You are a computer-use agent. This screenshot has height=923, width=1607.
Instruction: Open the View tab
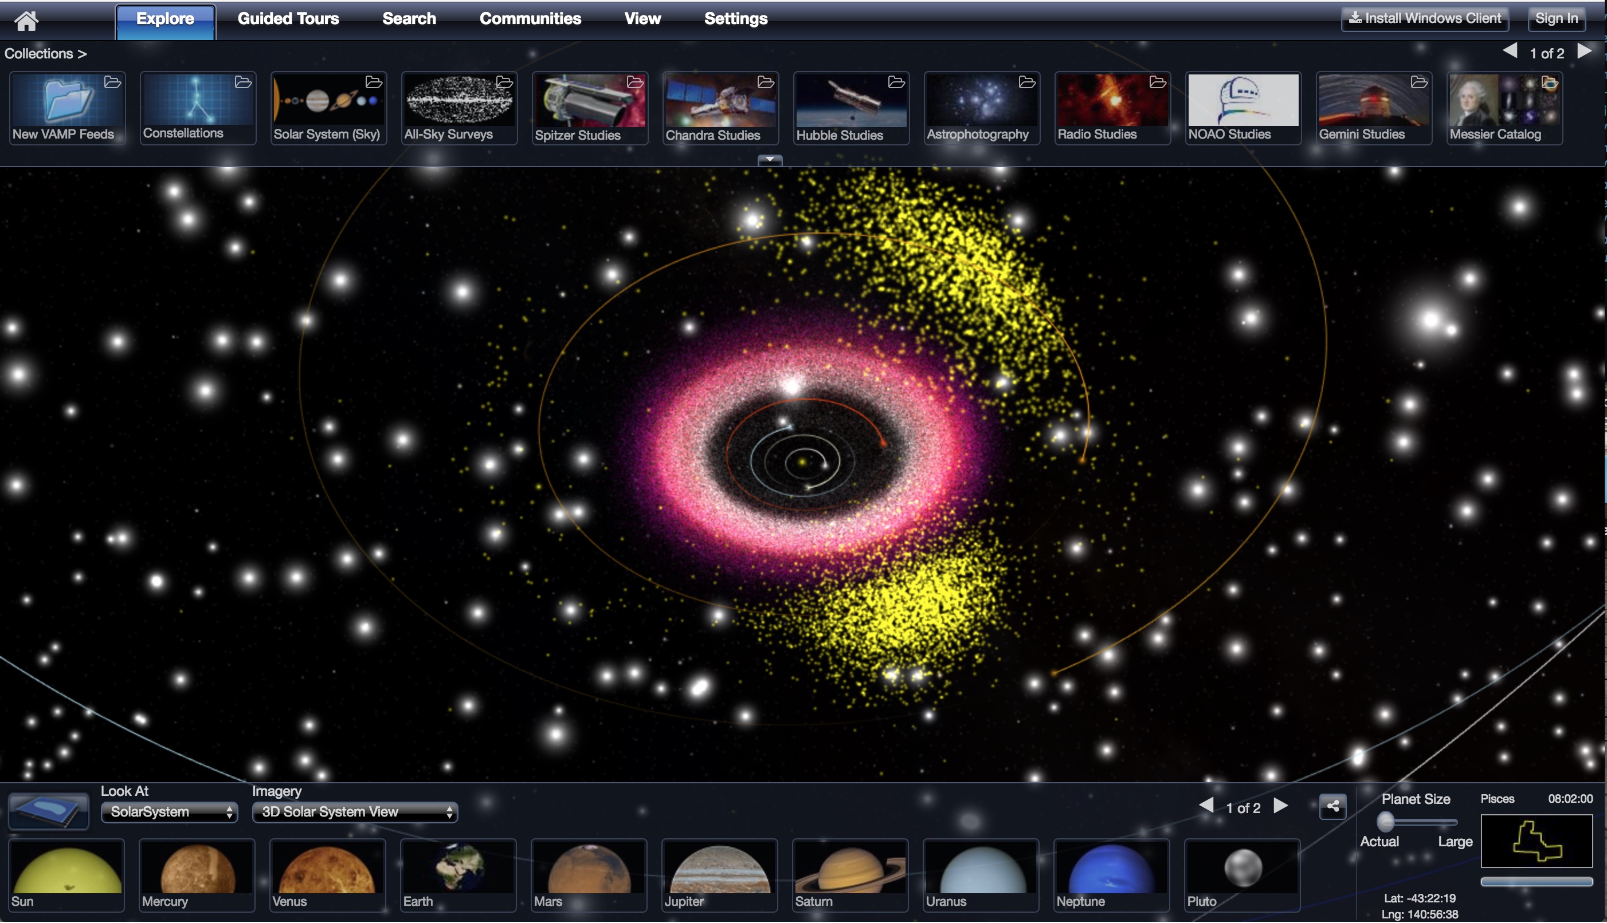(x=642, y=18)
